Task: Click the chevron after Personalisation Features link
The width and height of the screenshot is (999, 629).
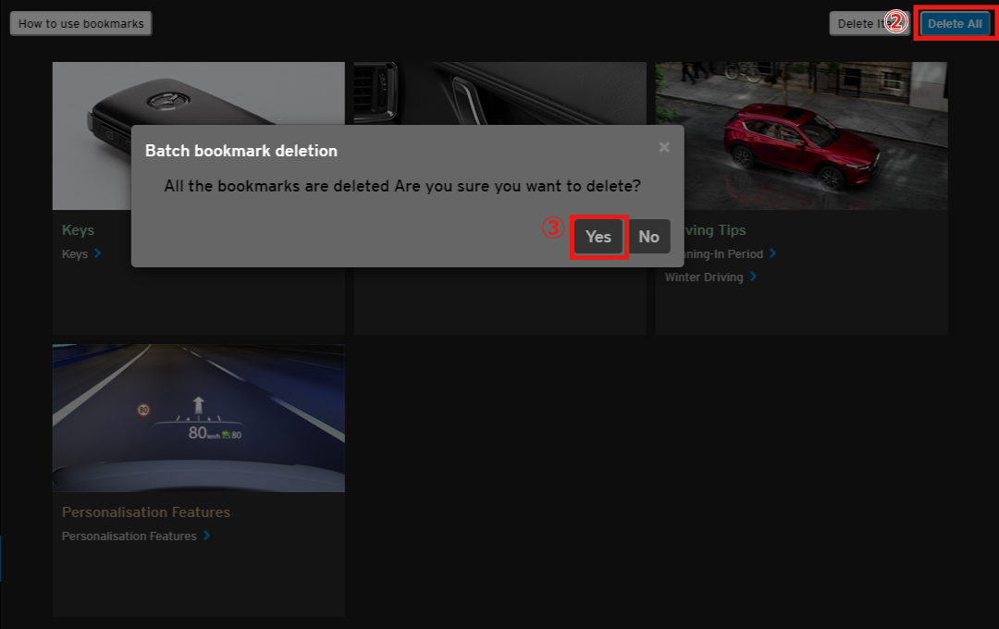Action: [206, 536]
